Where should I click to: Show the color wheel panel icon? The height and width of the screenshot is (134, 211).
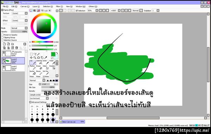31,11
